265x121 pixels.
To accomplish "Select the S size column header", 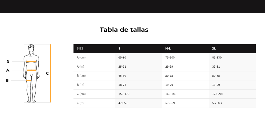I will tap(119, 49).
